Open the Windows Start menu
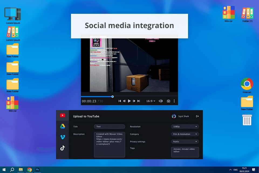Image resolution: width=259 pixels, height=173 pixels. pos(4,170)
